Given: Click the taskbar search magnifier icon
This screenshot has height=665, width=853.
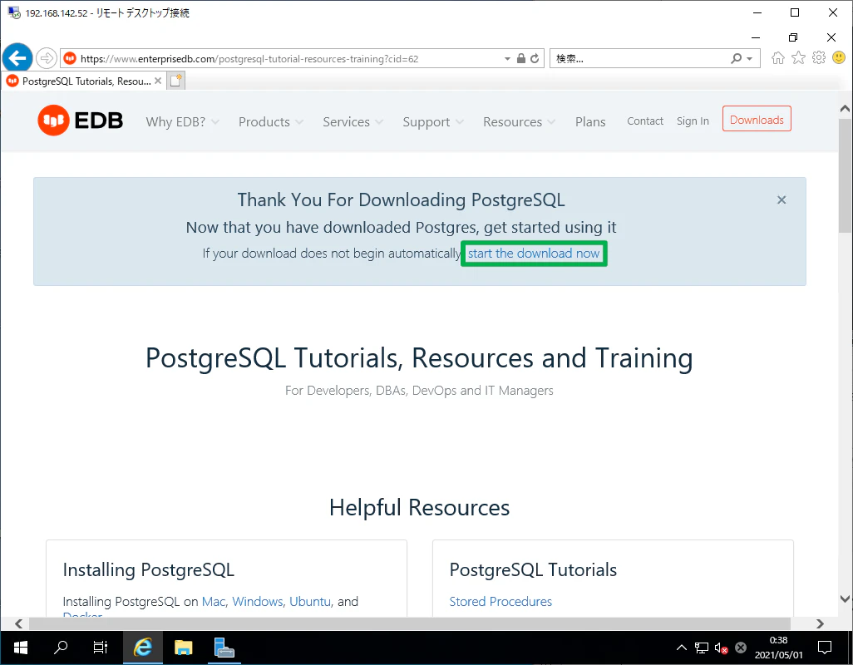Looking at the screenshot, I should 61,647.
